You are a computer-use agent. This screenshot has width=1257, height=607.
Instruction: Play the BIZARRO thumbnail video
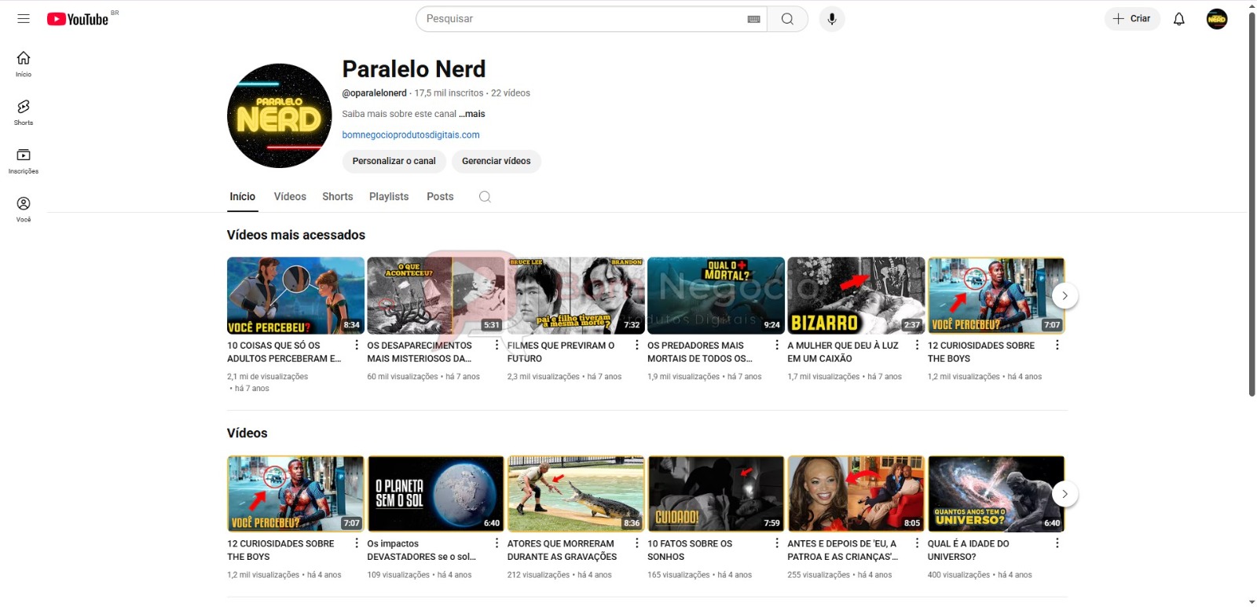click(x=856, y=295)
